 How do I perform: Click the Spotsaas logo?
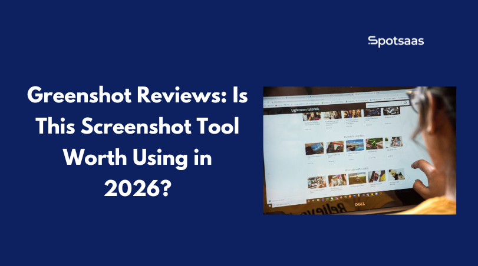395,41
